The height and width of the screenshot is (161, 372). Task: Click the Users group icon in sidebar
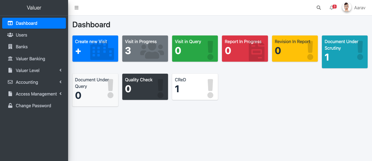tap(10, 35)
